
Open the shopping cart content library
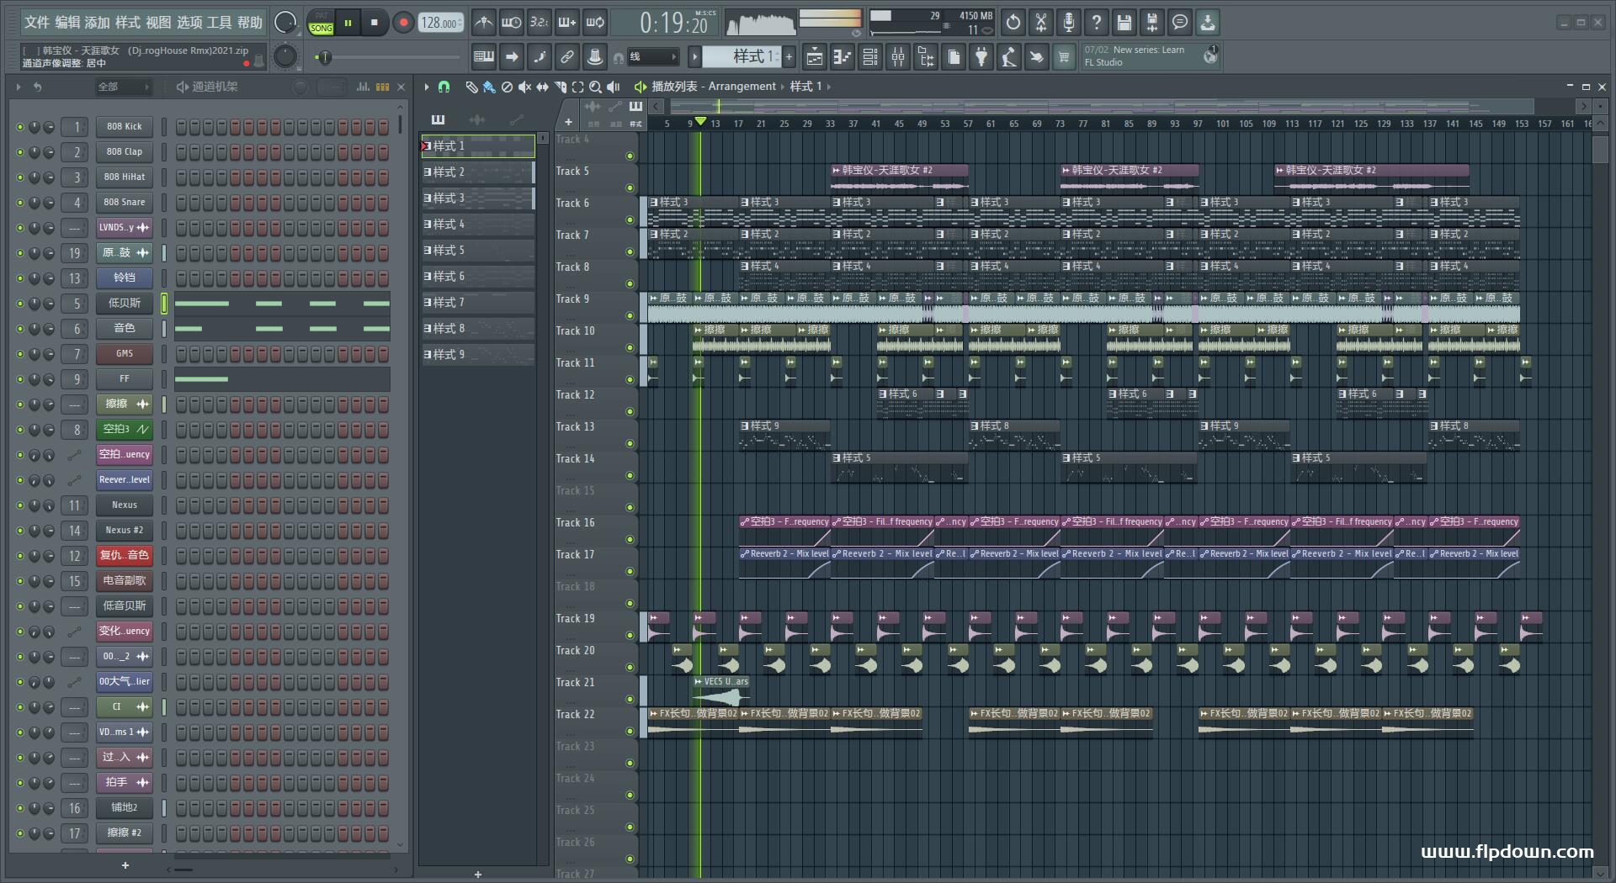tap(1064, 57)
